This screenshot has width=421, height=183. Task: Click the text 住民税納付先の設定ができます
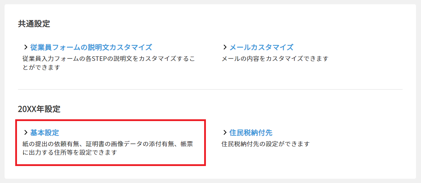point(265,144)
